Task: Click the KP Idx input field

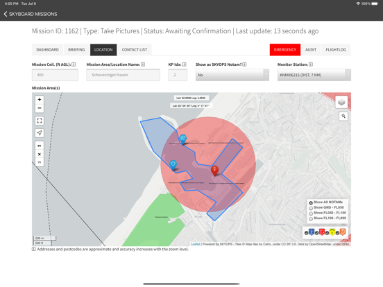Action: tap(178, 75)
